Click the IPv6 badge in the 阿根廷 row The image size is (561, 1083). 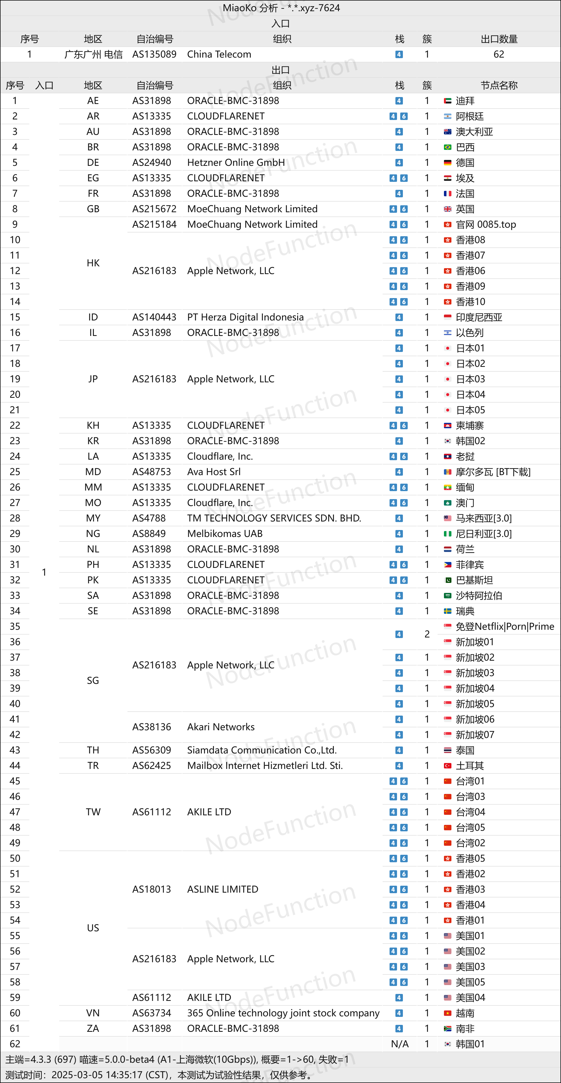tap(404, 117)
